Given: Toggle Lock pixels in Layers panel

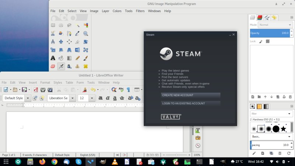Looking at the screenshot, I should coord(261,41).
